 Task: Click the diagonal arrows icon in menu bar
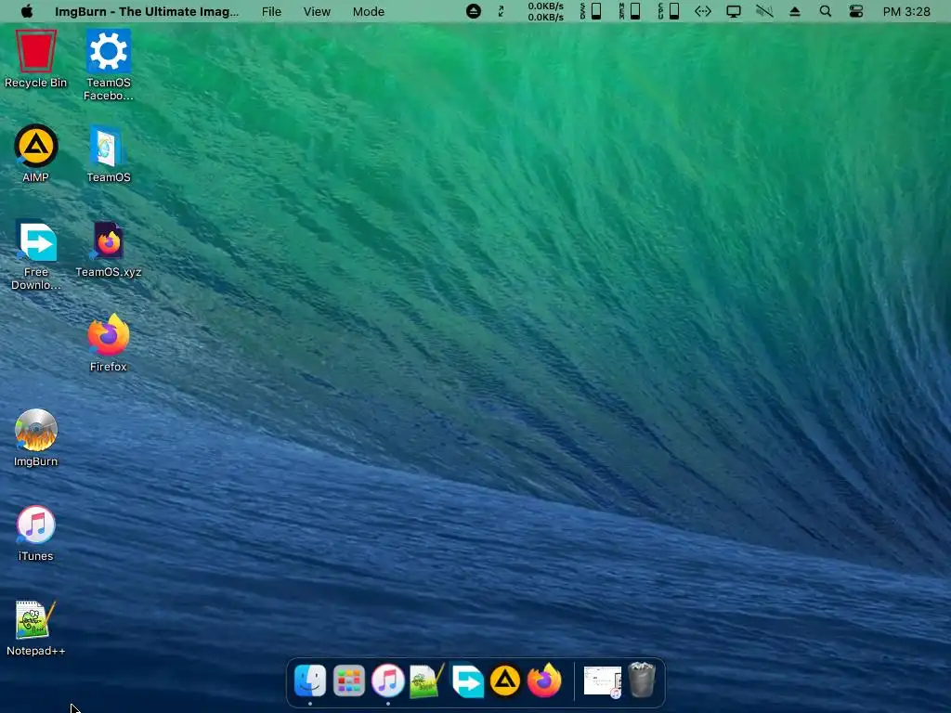tap(501, 11)
